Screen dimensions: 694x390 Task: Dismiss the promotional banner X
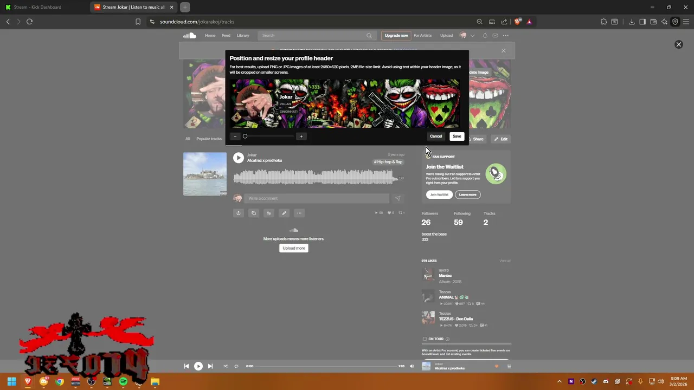[503, 51]
